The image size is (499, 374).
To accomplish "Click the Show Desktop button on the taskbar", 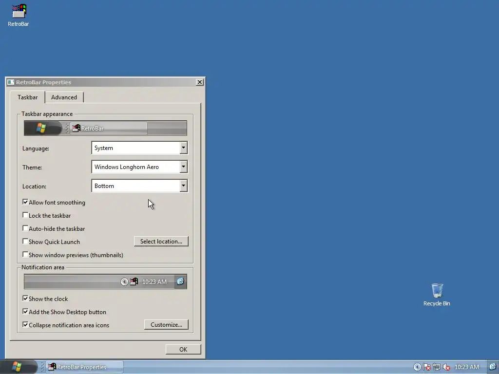I will pyautogui.click(x=493, y=367).
